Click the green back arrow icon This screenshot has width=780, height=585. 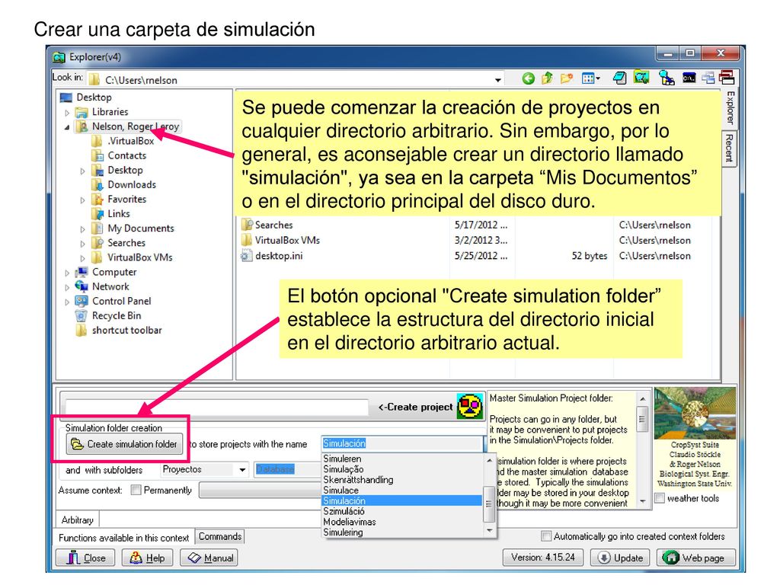pyautogui.click(x=529, y=78)
